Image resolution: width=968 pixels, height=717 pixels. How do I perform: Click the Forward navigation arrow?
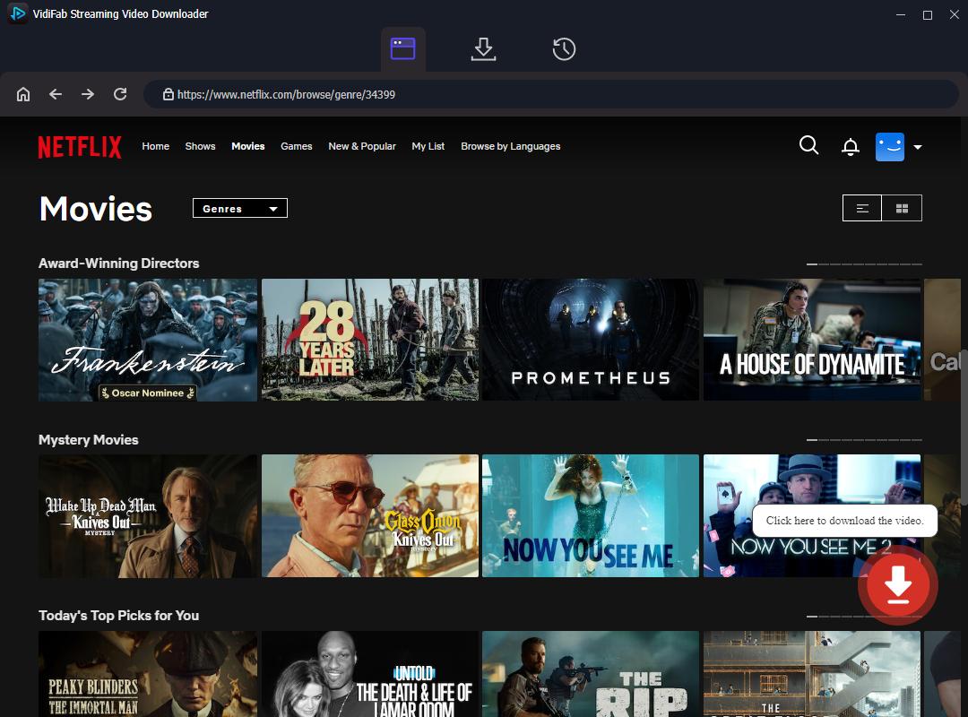87,93
